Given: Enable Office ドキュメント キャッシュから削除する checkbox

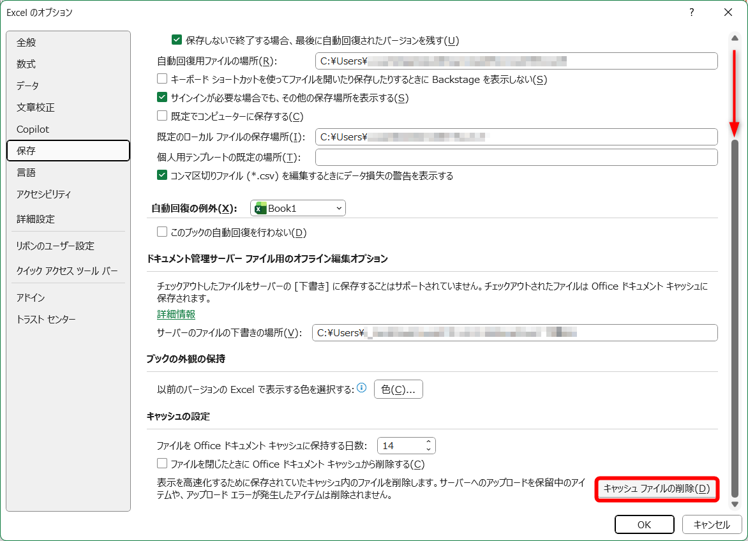Looking at the screenshot, I should click(162, 464).
